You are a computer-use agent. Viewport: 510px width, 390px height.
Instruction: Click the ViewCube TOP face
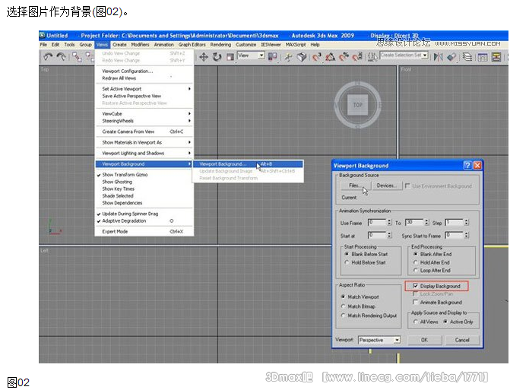tap(357, 105)
